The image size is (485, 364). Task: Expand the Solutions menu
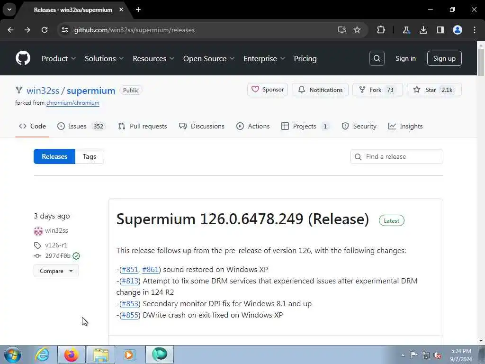point(104,58)
